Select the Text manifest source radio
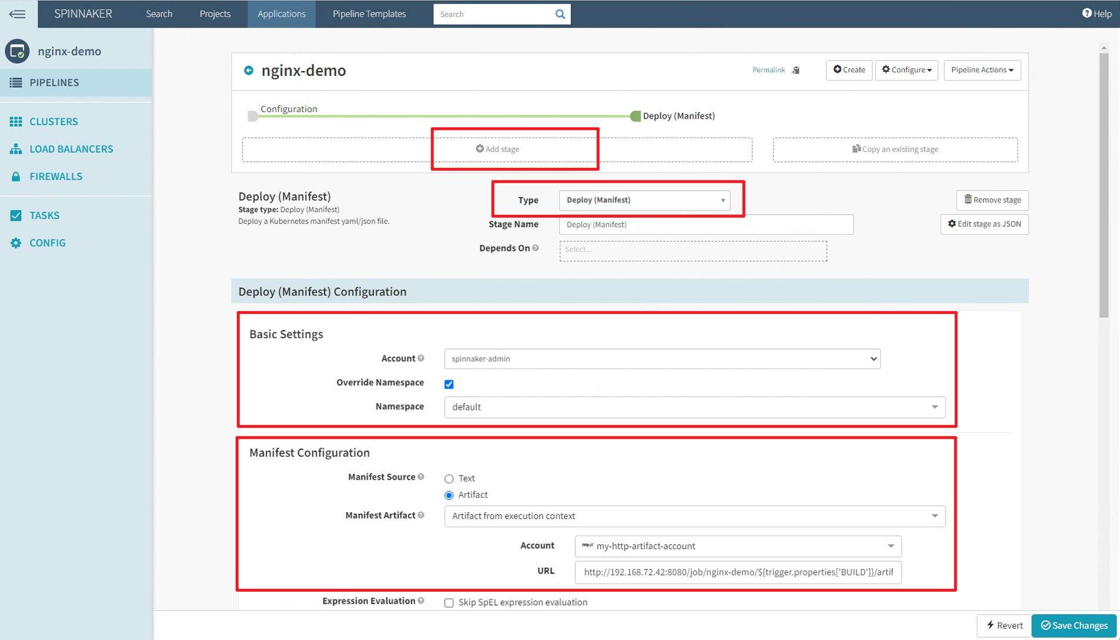 [x=449, y=479]
